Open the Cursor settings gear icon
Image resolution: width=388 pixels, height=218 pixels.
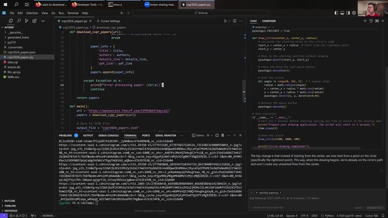[354, 13]
